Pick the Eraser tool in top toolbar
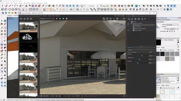The height and width of the screenshot is (101, 181). click(x=7, y=6)
